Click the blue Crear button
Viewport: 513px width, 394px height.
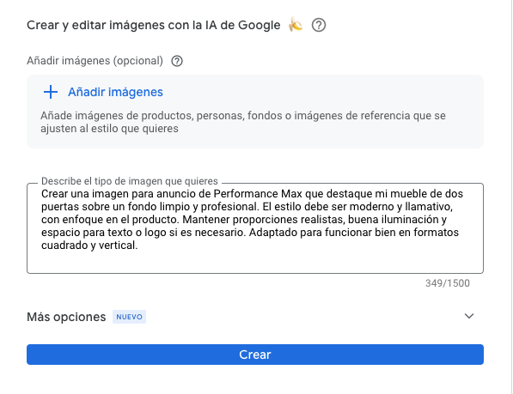[255, 355]
